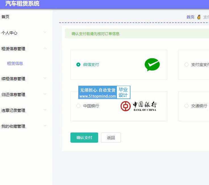Open the 首页 breadcrumb link

tap(190, 17)
